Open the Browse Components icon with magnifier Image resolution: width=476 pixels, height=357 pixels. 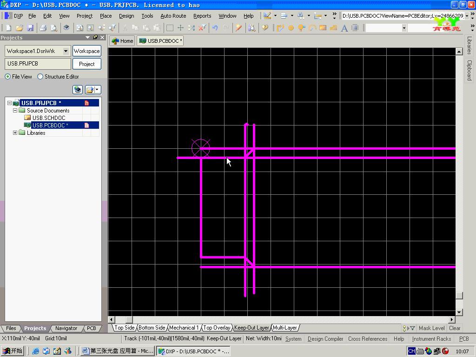tap(251, 28)
